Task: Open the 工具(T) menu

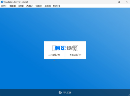Action: [x=48, y=6]
